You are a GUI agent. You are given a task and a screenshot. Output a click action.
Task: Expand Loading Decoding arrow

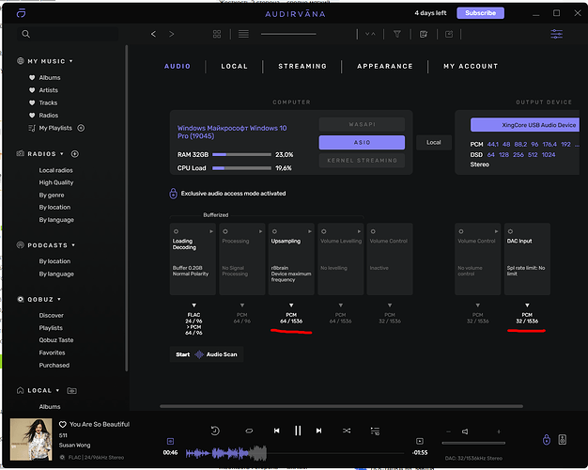(x=211, y=231)
